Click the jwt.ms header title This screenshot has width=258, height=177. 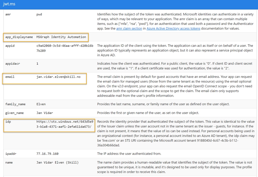9,4
